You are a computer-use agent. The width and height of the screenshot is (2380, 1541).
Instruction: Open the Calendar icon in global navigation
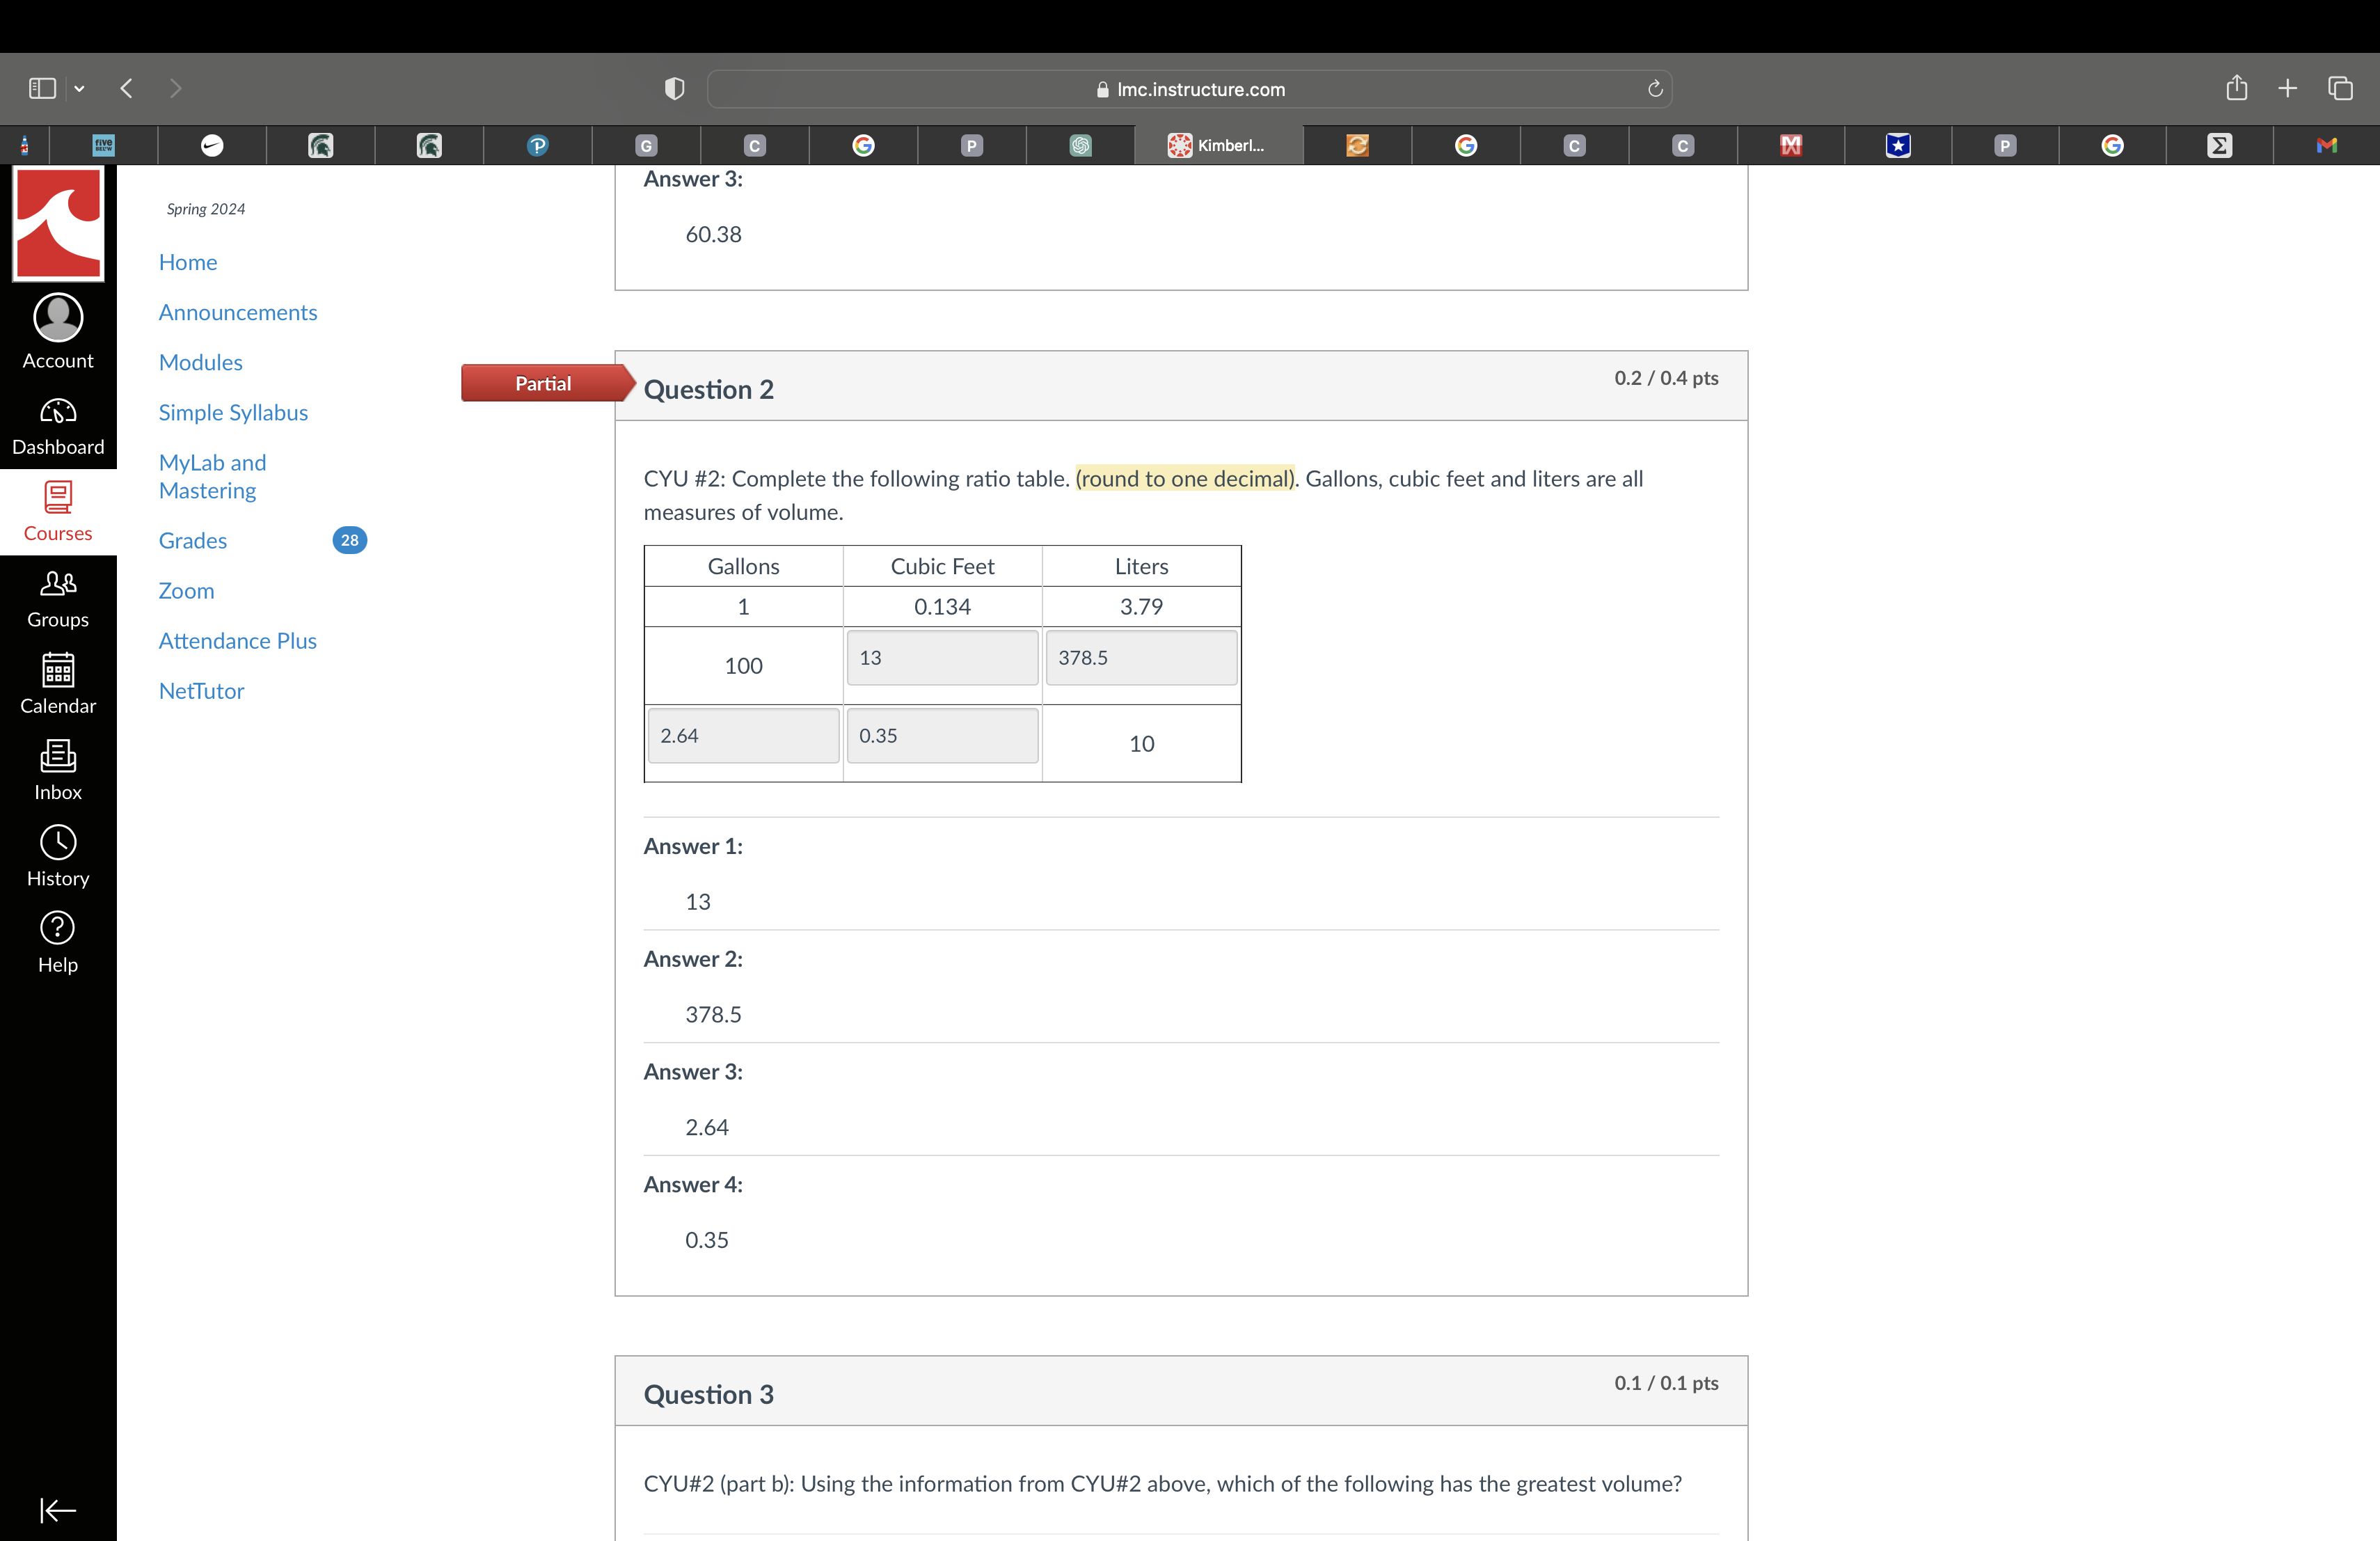pos(58,670)
